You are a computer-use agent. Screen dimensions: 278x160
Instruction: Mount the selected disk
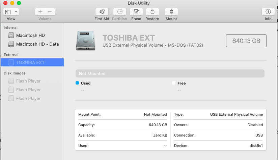pos(171,12)
